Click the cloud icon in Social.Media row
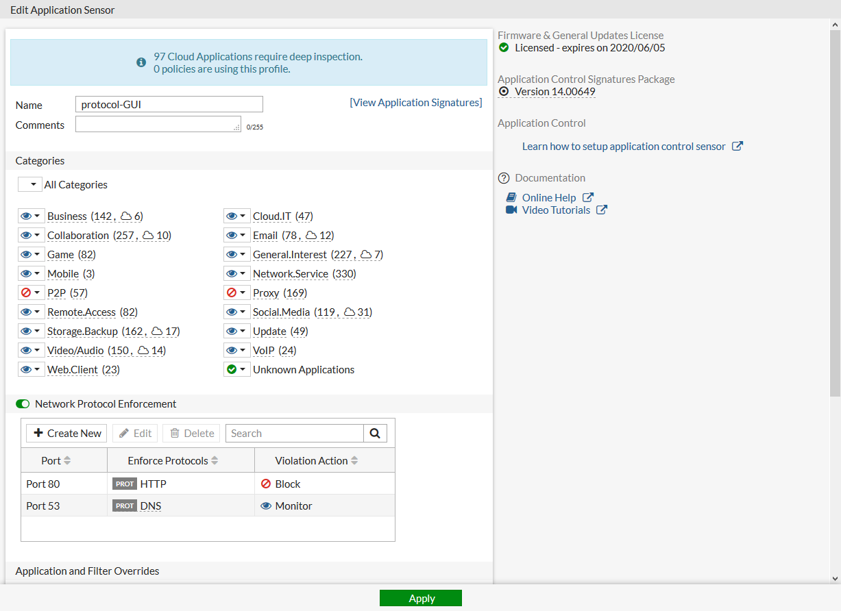Image resolution: width=841 pixels, height=611 pixels. click(350, 312)
